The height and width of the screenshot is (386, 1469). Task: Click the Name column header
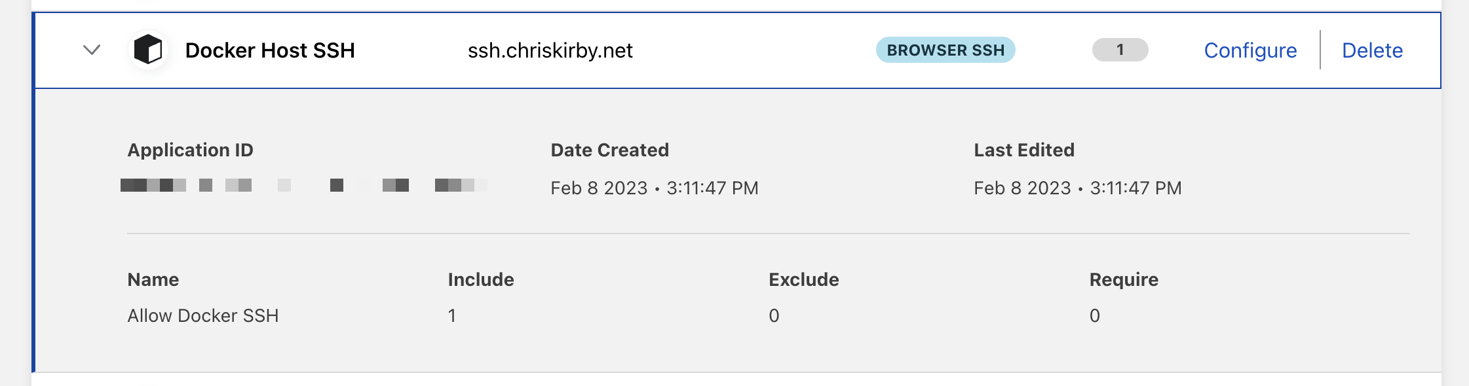(x=153, y=279)
